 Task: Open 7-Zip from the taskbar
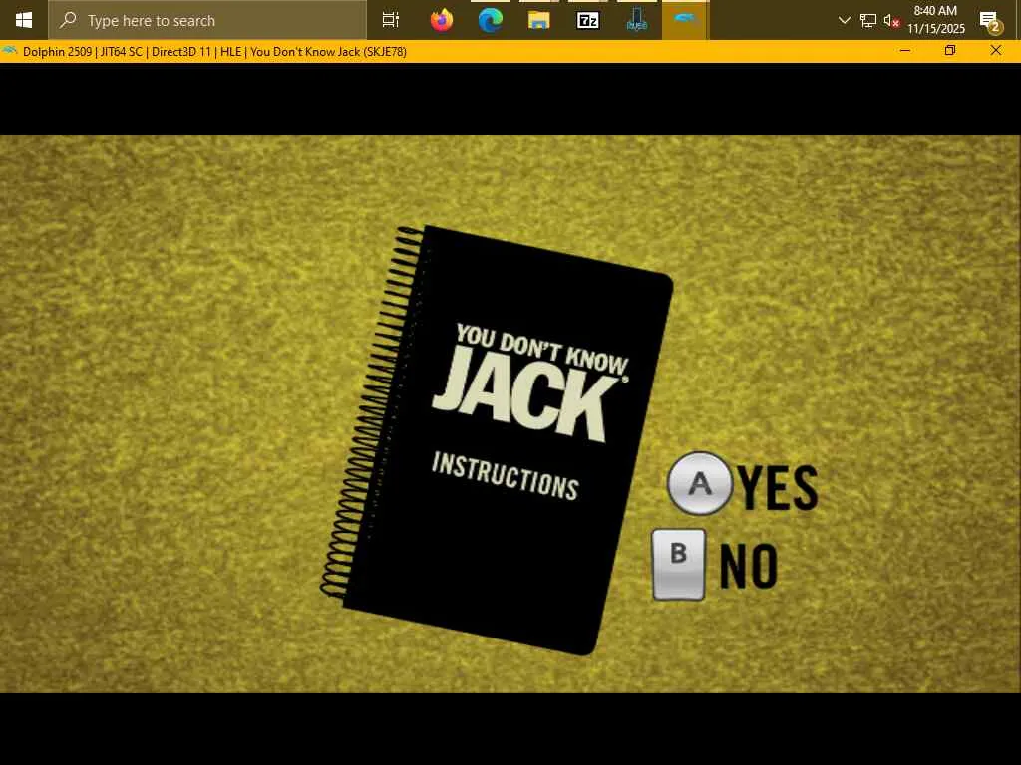click(x=588, y=20)
